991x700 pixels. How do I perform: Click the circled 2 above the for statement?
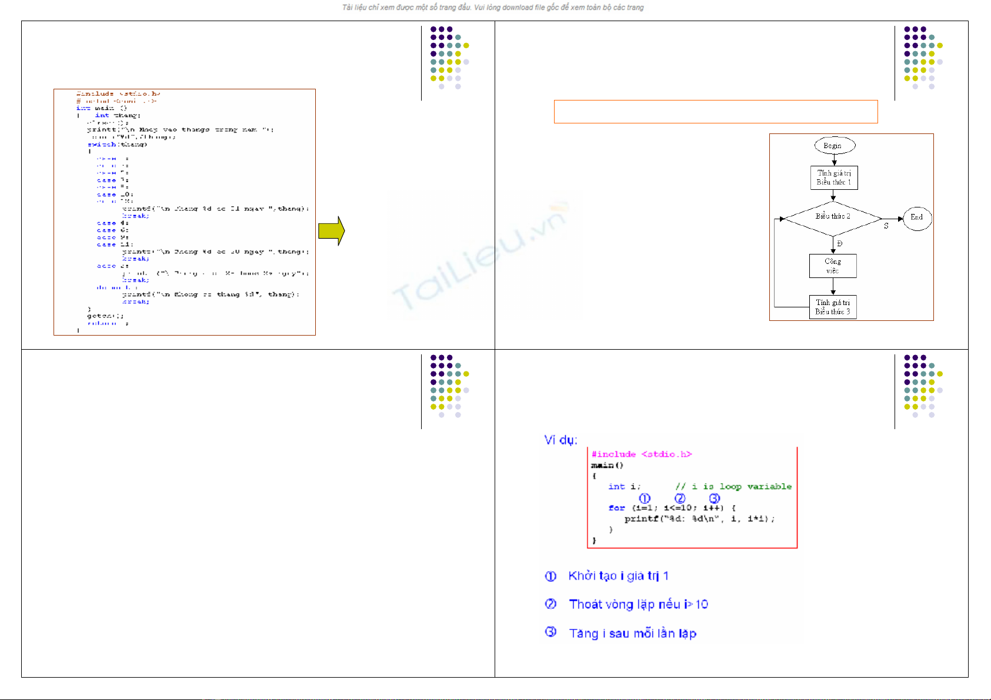tap(680, 498)
